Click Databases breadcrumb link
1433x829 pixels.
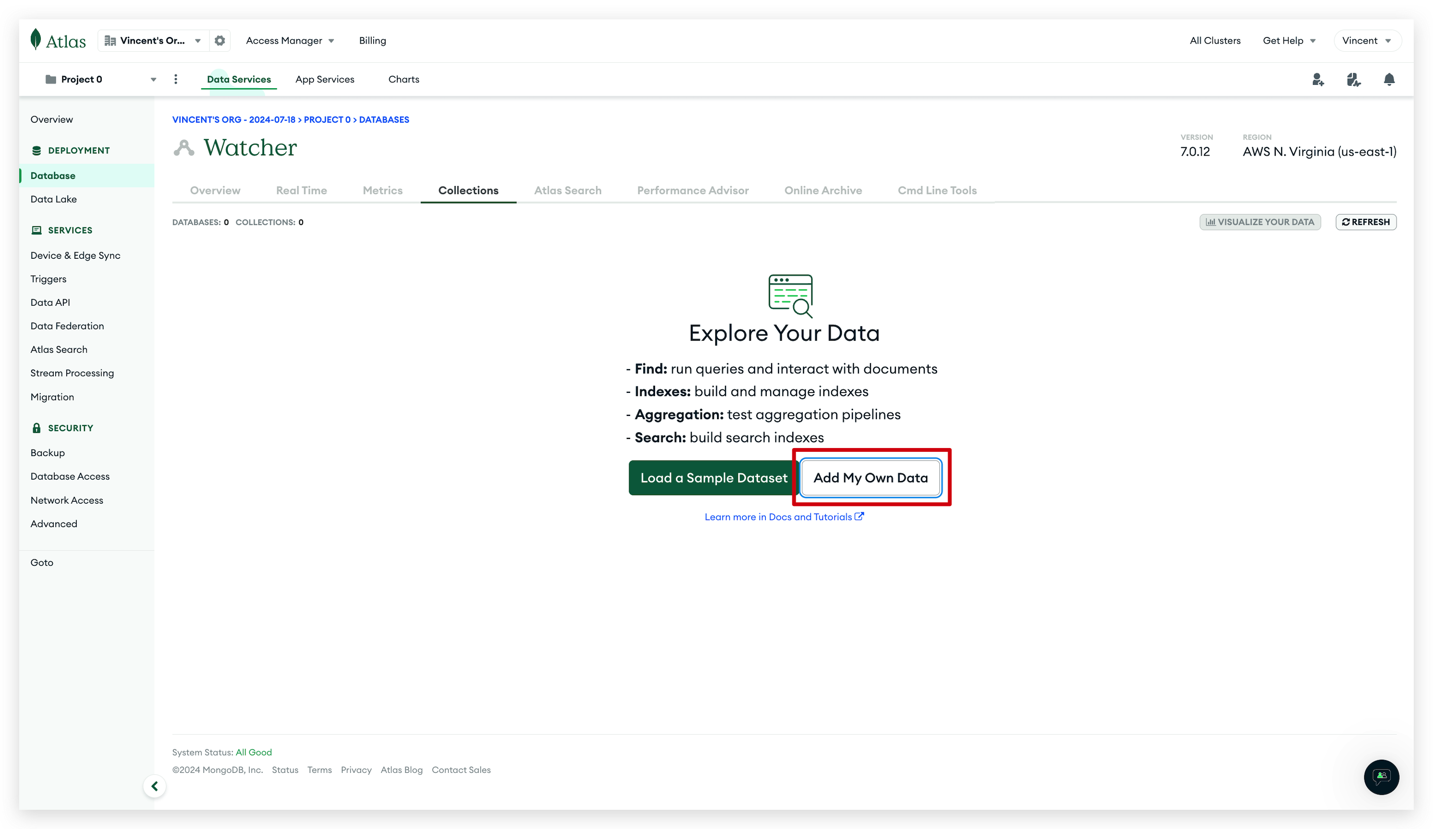point(384,119)
